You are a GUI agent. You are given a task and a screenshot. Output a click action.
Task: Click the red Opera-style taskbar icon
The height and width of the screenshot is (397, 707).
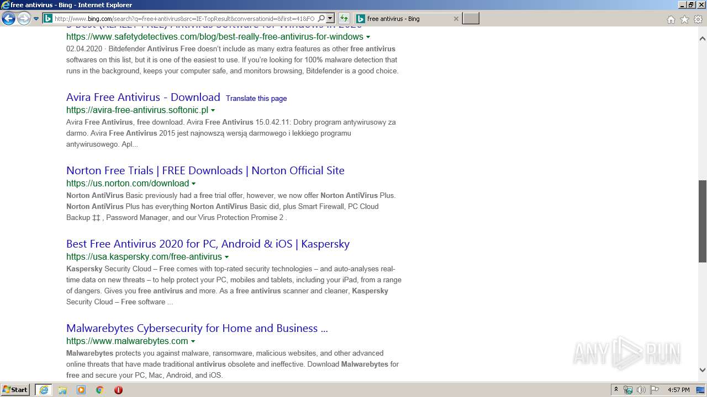pos(118,390)
